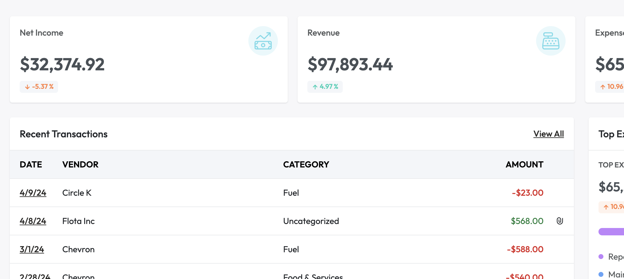The image size is (624, 279).
Task: Open the Uncategorized category selector for Flota Inc
Action: point(311,221)
